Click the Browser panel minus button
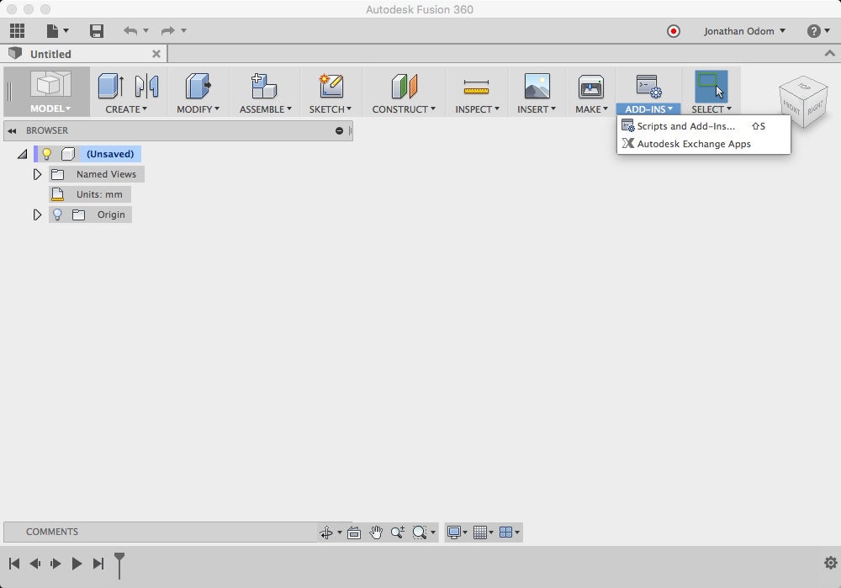Screen dimensions: 841x588 [339, 130]
